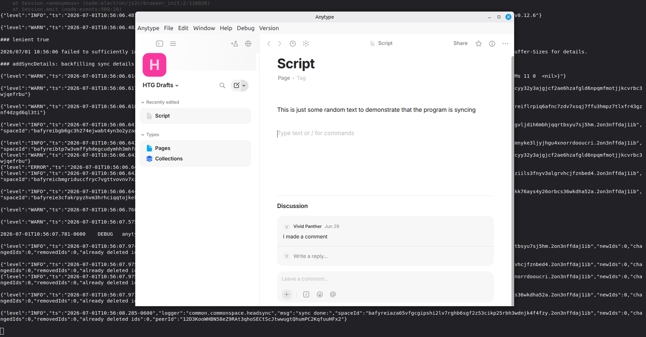The height and width of the screenshot is (337, 646).
Task: Click the add member icon
Action: [235, 43]
